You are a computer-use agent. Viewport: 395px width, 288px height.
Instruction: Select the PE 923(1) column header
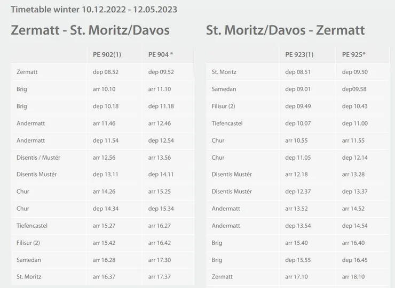[299, 54]
